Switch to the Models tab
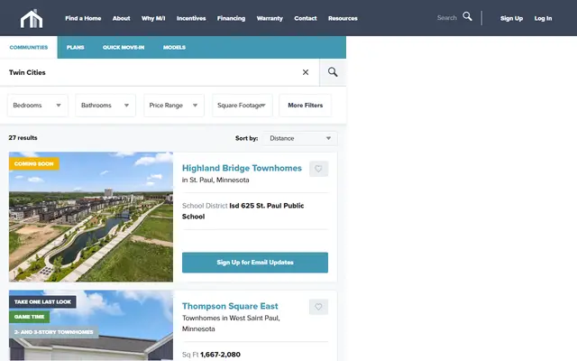This screenshot has width=577, height=361. click(174, 47)
